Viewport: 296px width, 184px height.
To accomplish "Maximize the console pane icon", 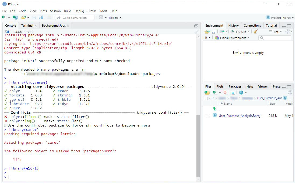I will click(196, 26).
